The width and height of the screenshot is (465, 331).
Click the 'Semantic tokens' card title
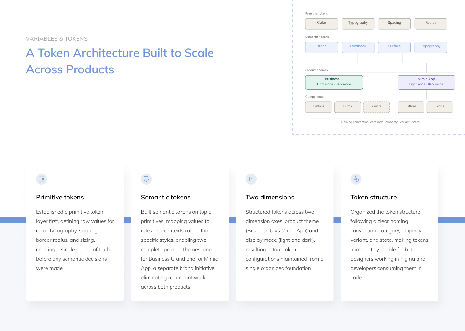click(x=166, y=197)
